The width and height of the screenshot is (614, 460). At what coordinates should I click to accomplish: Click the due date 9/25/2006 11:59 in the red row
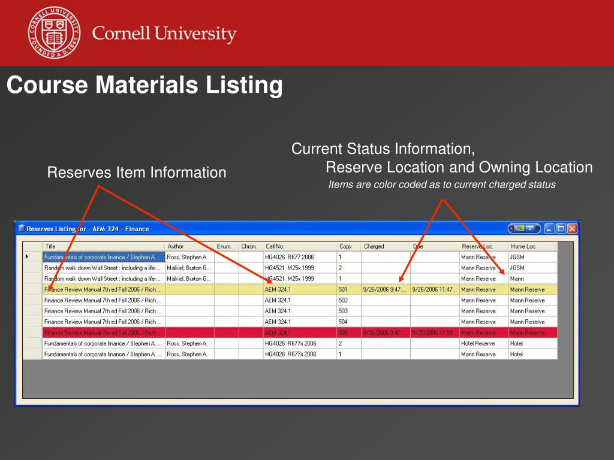[434, 332]
